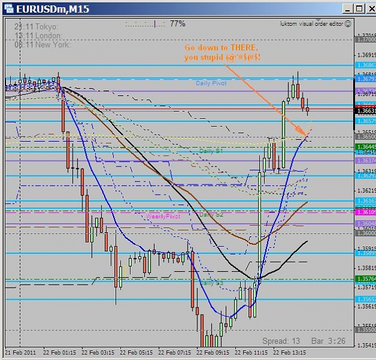Click the cyan 1.3686 price tag
This screenshot has width=376, height=360.
pyautogui.click(x=365, y=65)
